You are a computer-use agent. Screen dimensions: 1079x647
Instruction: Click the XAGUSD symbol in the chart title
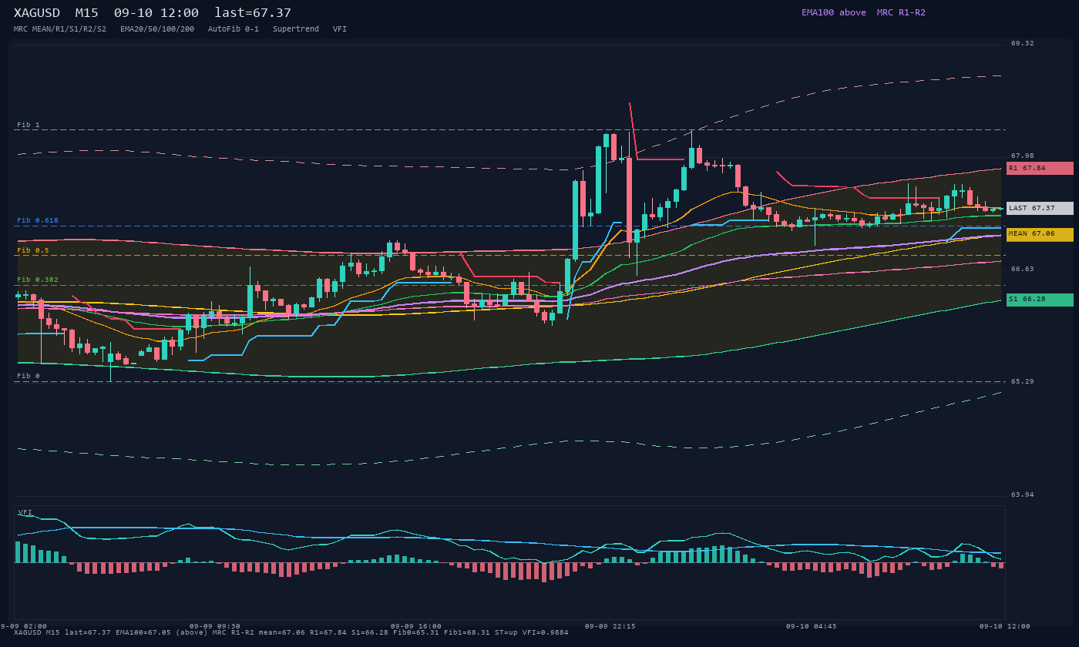(x=37, y=13)
